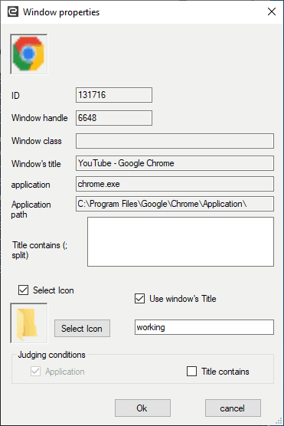Click the custom title field 'working'
The height and width of the screenshot is (426, 284).
pos(204,327)
